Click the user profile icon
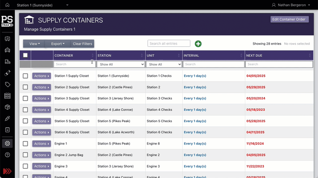This screenshot has width=318, height=178. click(273, 5)
